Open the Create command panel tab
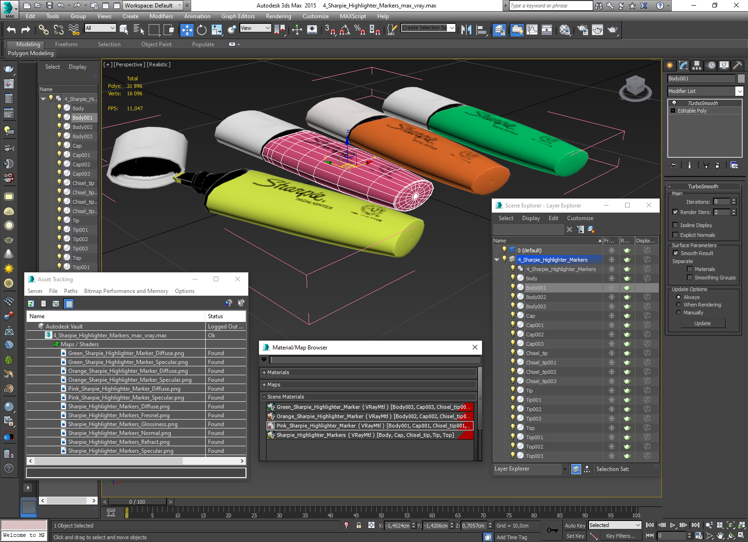 (670, 65)
